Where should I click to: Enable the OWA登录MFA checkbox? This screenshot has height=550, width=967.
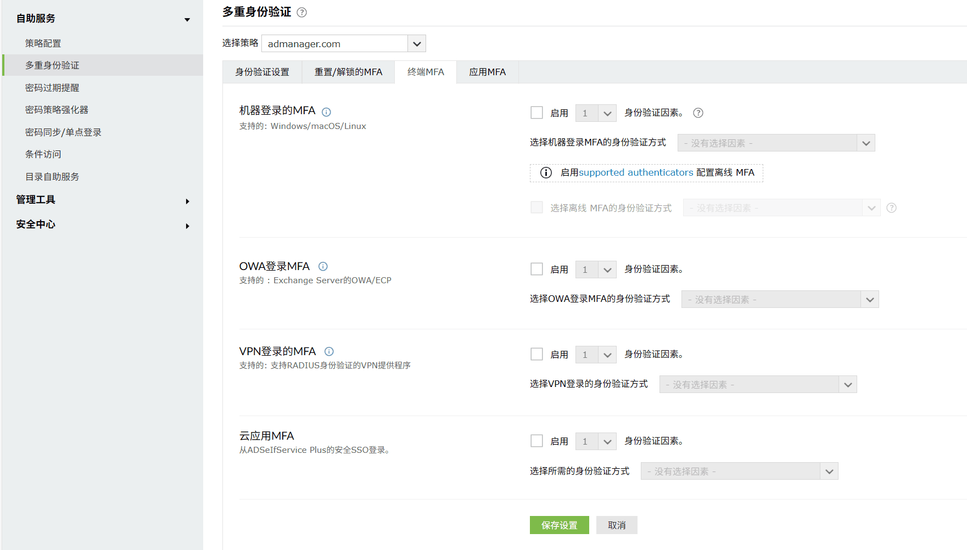536,270
